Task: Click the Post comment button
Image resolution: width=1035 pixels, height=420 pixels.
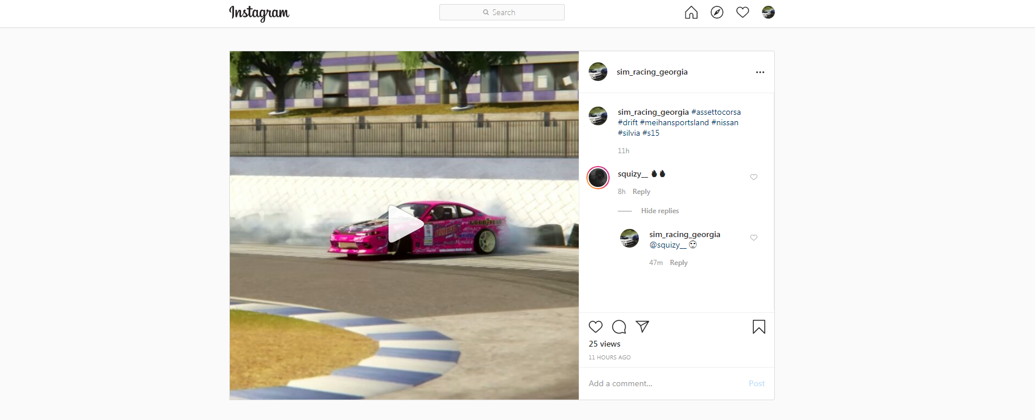Action: coord(756,383)
